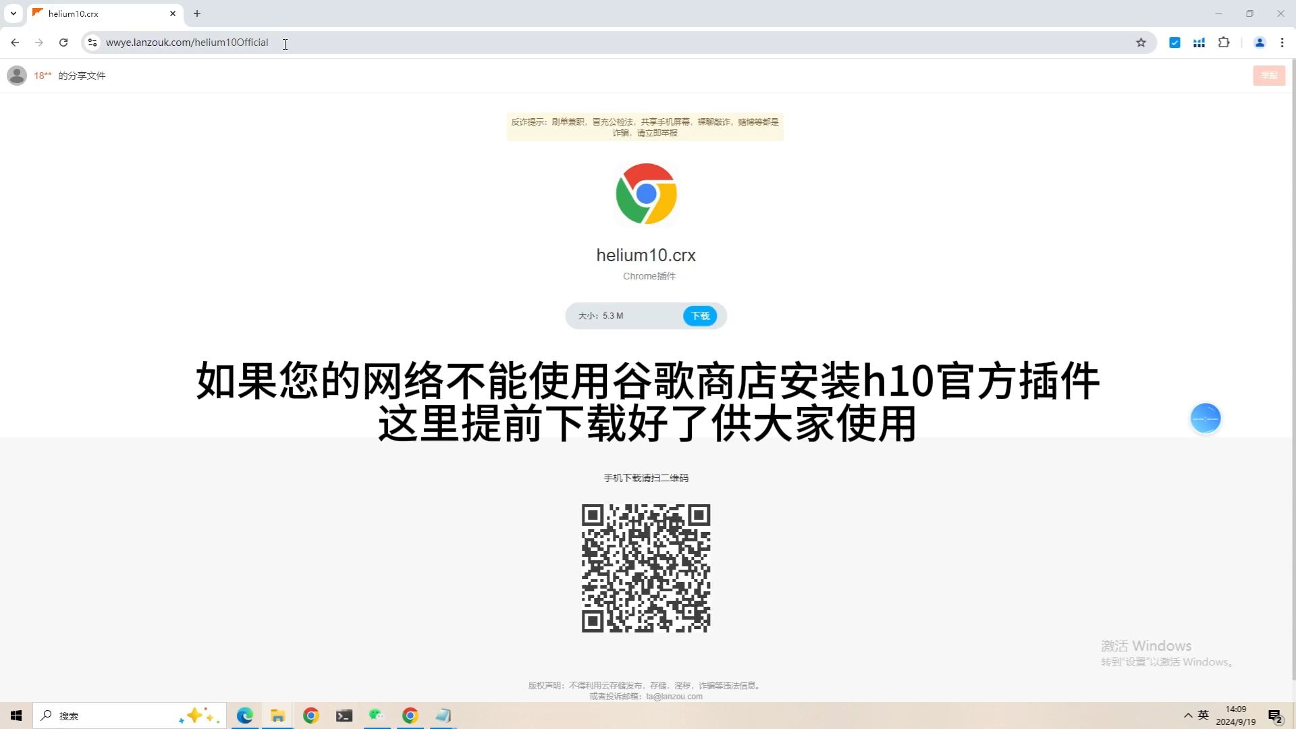Open the Extensions puzzle-piece menu
This screenshot has width=1296, height=729.
click(x=1224, y=43)
